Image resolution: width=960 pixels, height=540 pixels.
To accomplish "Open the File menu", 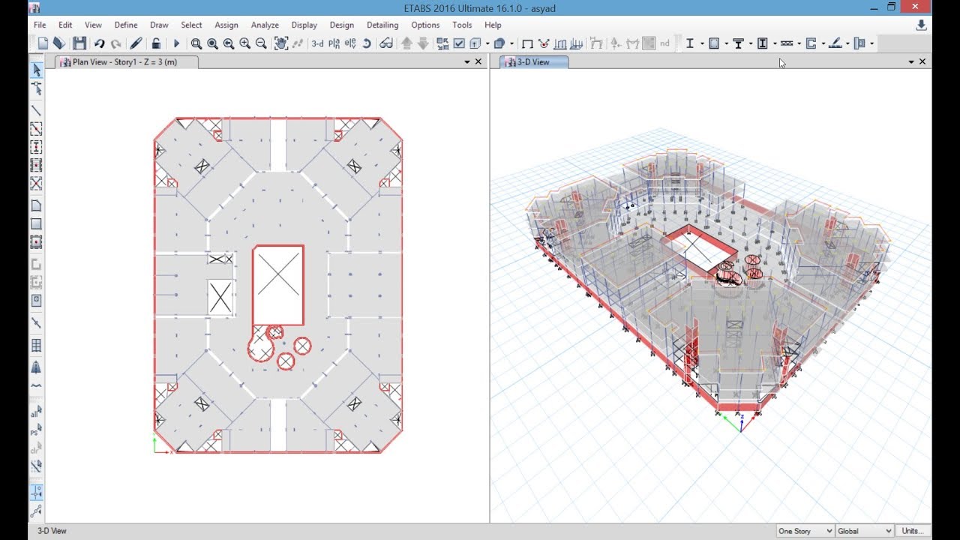I will pyautogui.click(x=40, y=25).
